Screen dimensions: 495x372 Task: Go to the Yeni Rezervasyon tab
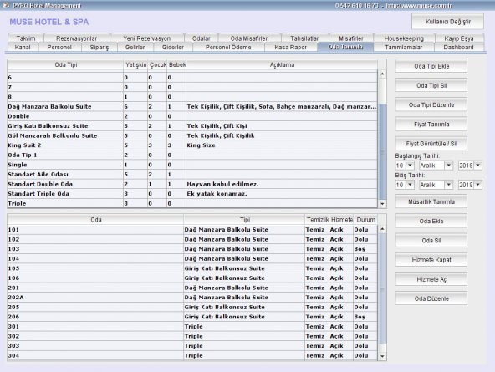tap(147, 38)
